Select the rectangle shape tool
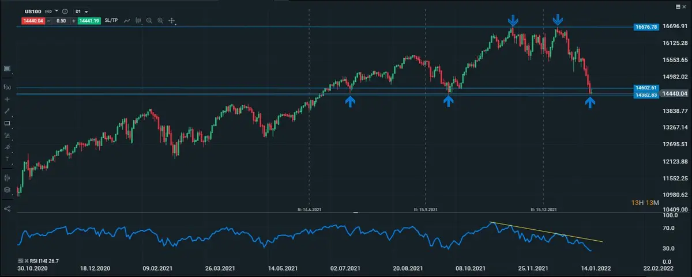Image resolution: width=692 pixels, height=277 pixels. click(x=7, y=123)
